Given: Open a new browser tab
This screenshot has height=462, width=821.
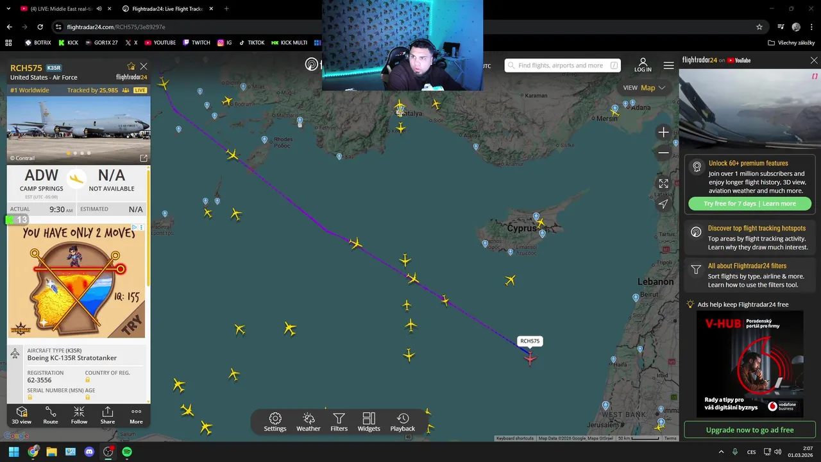Looking at the screenshot, I should tap(226, 9).
